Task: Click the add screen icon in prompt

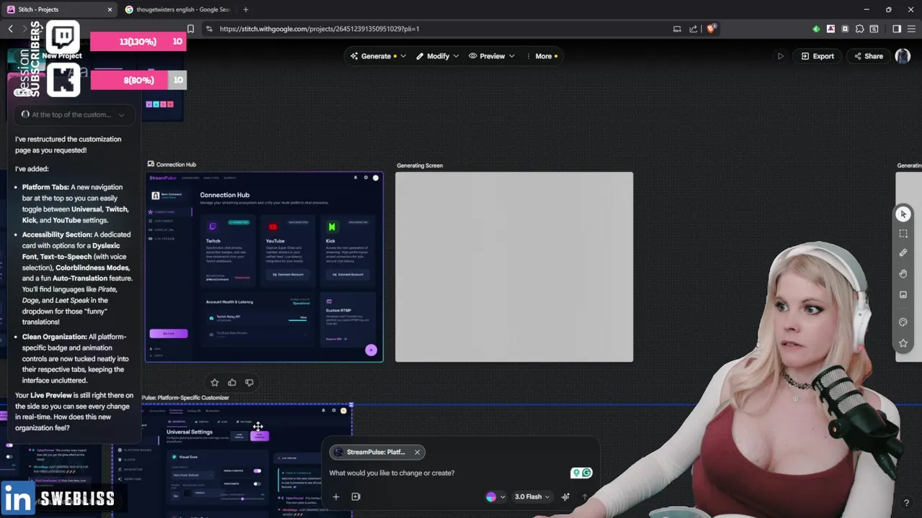Action: (356, 496)
